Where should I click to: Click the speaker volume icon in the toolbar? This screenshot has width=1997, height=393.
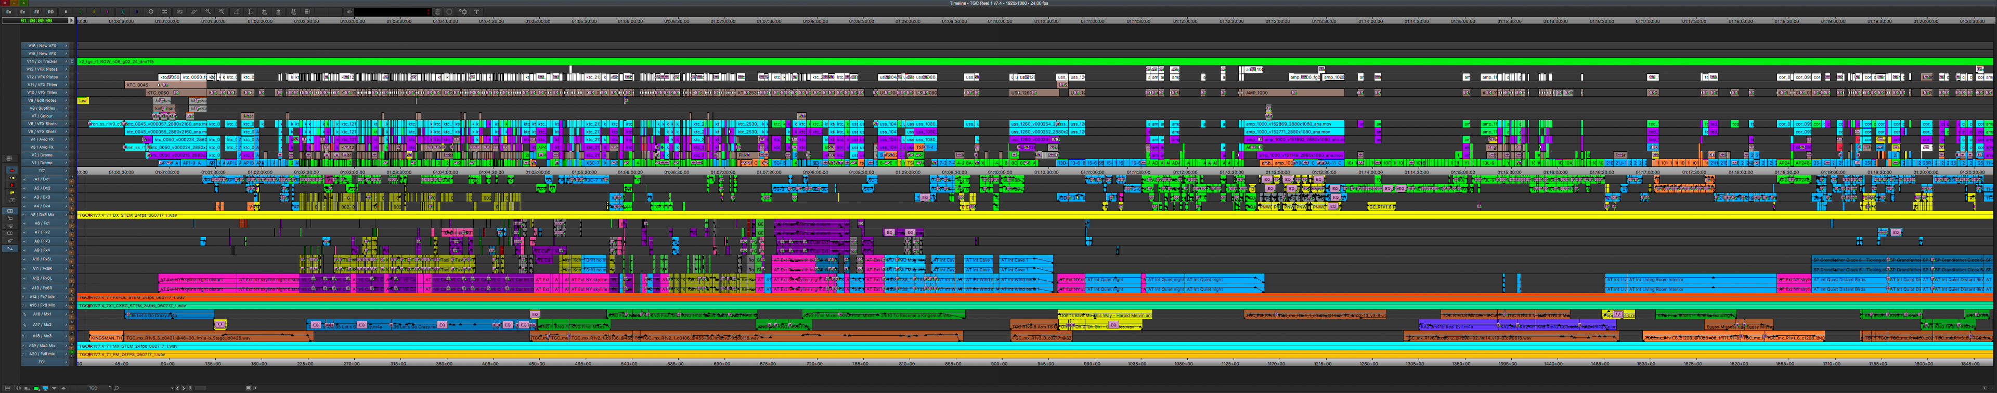[x=349, y=12]
